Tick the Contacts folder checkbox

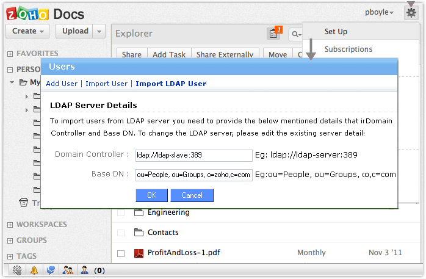tap(121, 233)
